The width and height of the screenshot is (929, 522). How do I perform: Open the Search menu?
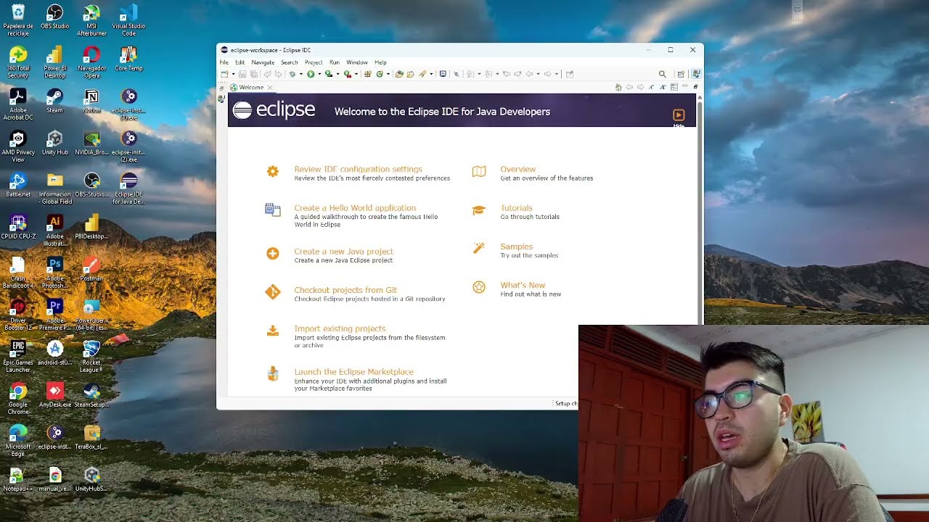(x=289, y=62)
